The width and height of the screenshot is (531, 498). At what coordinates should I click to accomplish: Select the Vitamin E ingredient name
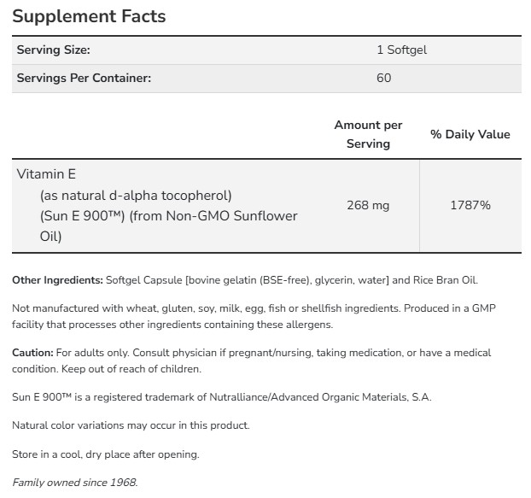47,174
